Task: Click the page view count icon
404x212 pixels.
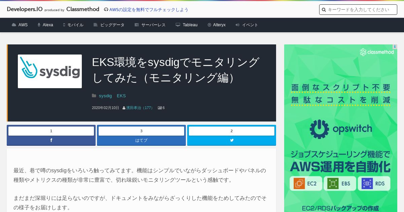Action: [160, 108]
